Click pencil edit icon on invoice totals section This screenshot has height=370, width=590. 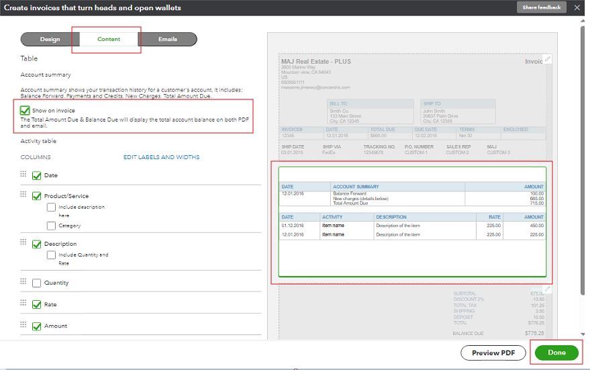548,289
